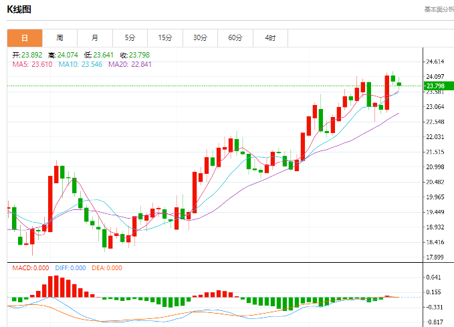Open the 5分 interval tab
454x327 pixels.
tap(130, 38)
